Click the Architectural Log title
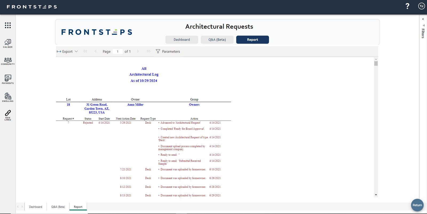The height and width of the screenshot is (214, 427). coord(144,75)
